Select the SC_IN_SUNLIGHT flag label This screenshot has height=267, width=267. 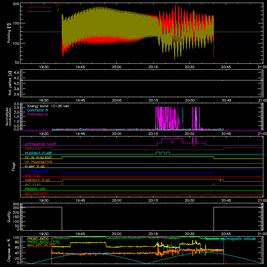point(38,158)
